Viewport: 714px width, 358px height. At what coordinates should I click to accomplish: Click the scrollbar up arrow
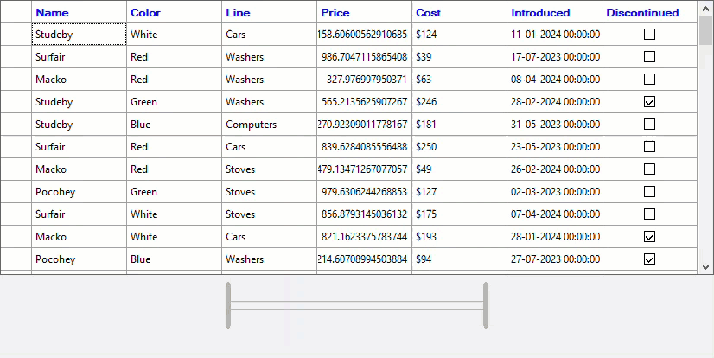pyautogui.click(x=705, y=7)
